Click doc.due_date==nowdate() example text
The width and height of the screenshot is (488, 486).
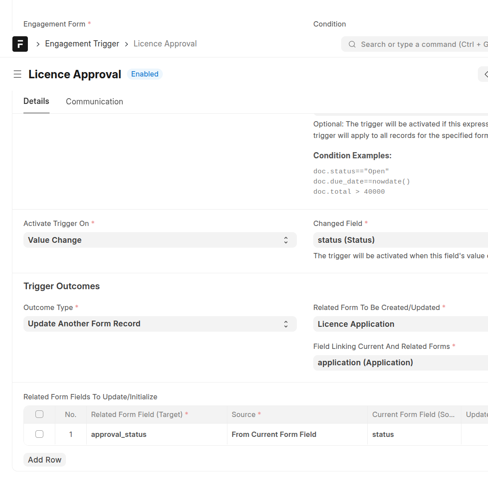coord(361,181)
